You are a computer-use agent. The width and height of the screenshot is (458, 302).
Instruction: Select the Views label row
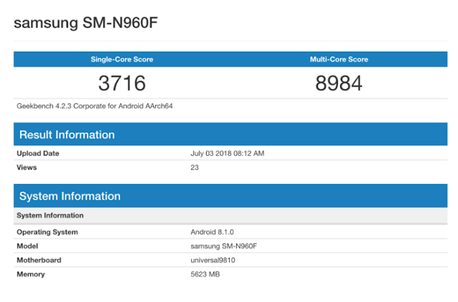click(x=230, y=167)
